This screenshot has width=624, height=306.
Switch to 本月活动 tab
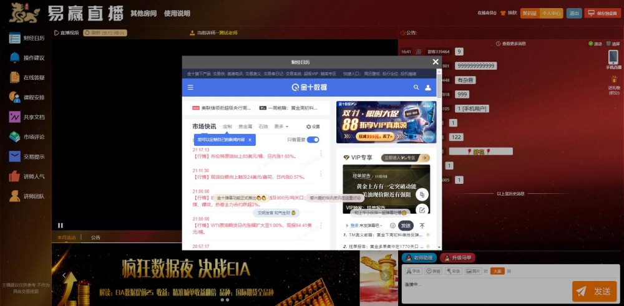(x=66, y=237)
